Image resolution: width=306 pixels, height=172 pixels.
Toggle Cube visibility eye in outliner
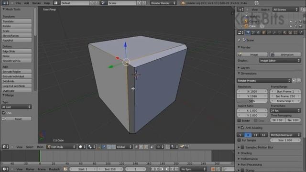tap(291, 26)
